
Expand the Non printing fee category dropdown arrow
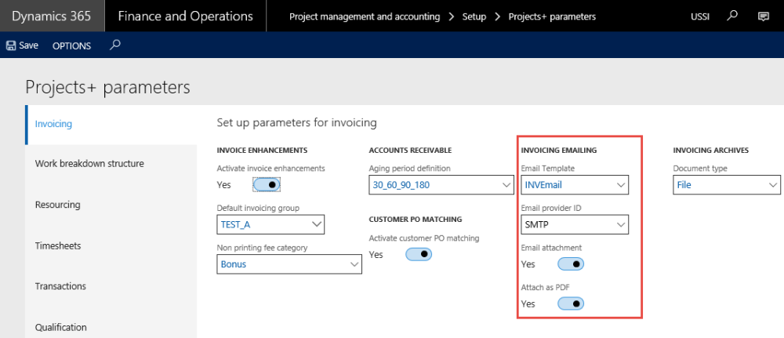[x=354, y=264]
